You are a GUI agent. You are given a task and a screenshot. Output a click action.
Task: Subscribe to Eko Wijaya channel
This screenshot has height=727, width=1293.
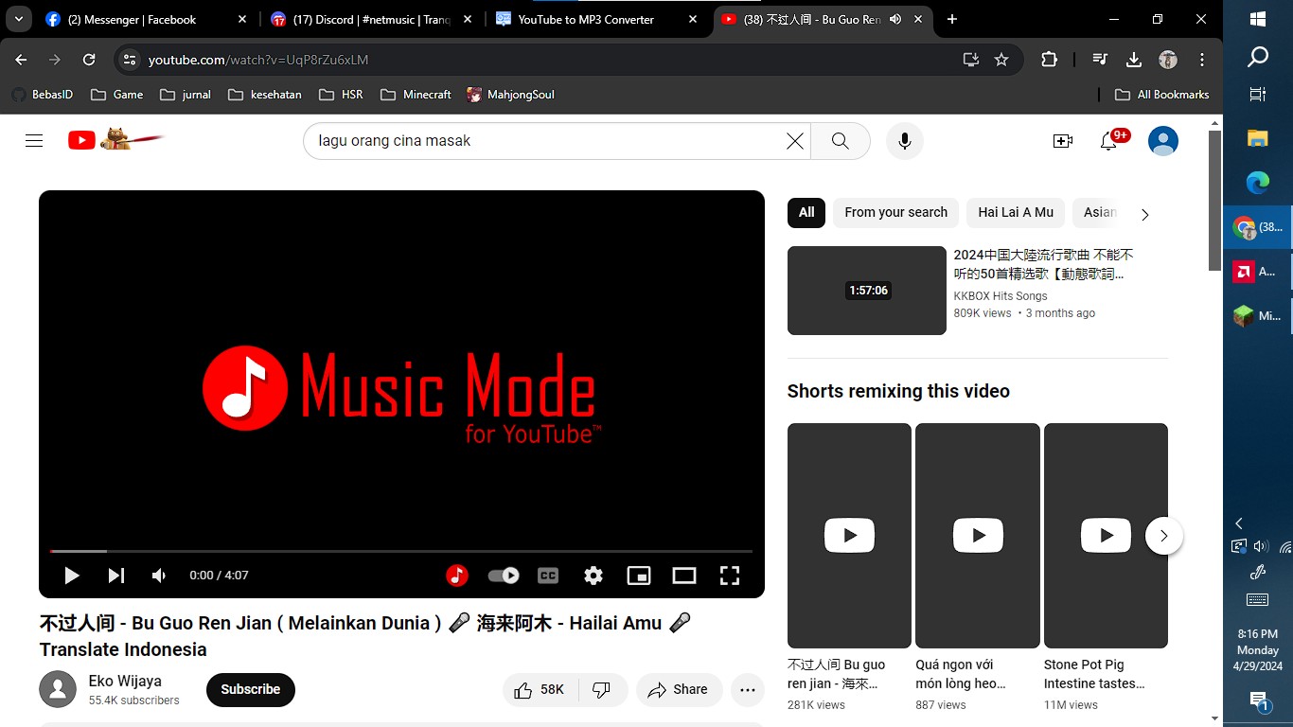click(250, 690)
